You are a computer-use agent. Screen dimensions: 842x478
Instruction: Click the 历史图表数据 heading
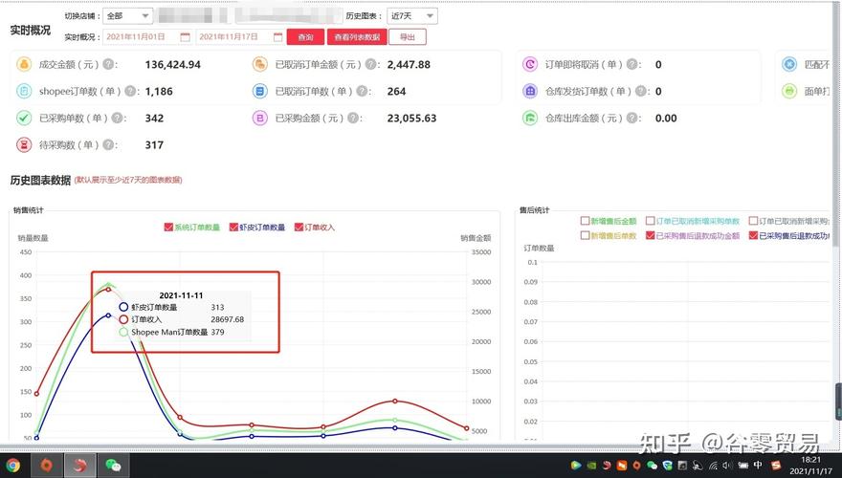coord(40,181)
